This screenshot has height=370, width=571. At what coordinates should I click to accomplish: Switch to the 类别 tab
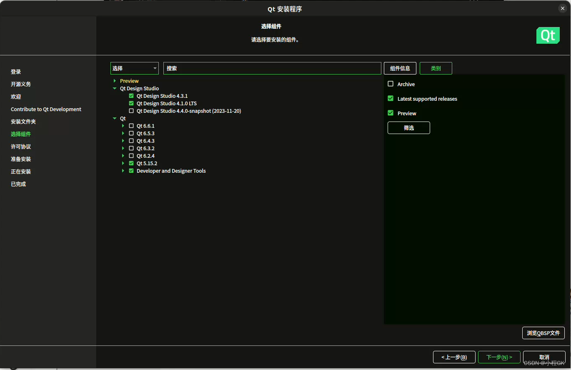click(436, 68)
